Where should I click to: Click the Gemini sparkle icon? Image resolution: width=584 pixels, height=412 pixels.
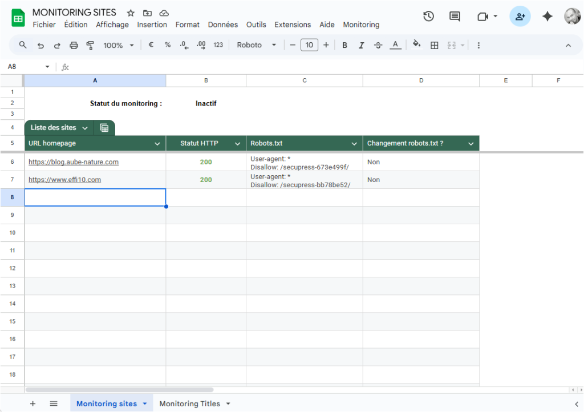pyautogui.click(x=547, y=17)
